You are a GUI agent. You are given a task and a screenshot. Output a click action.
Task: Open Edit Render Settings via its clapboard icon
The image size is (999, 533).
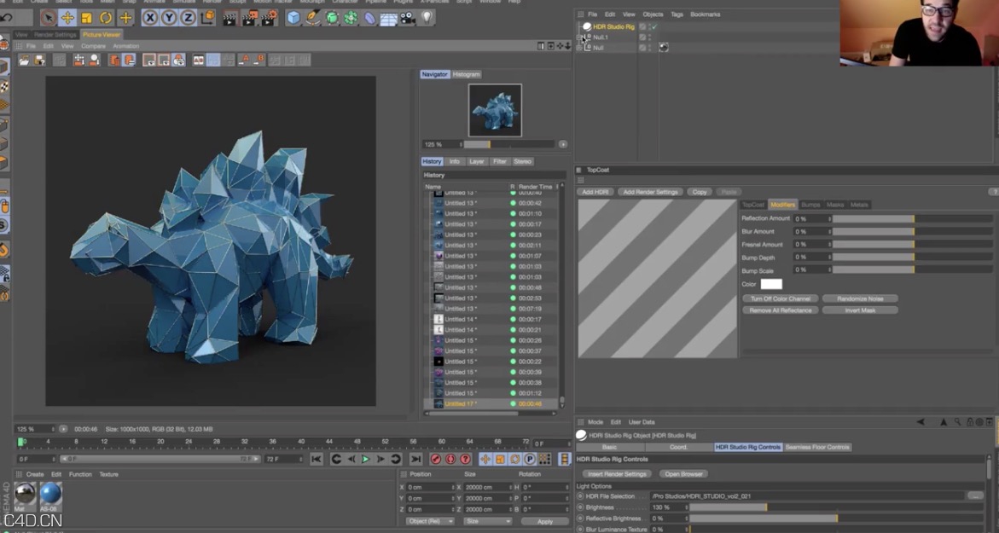pyautogui.click(x=267, y=17)
